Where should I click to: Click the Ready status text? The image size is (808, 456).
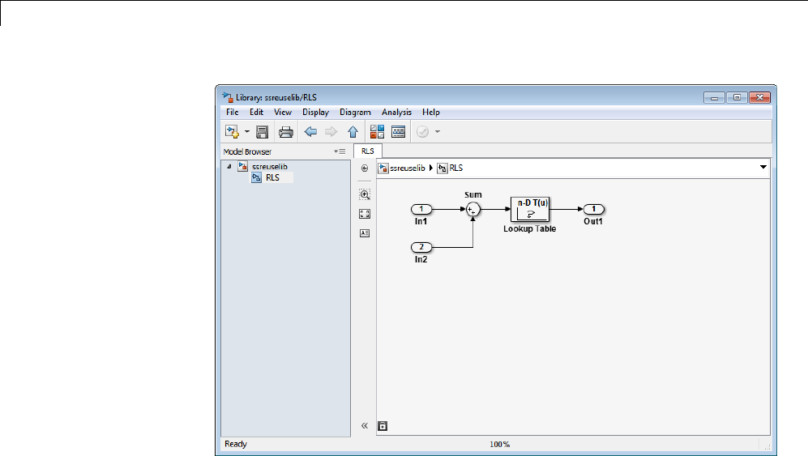click(x=236, y=444)
